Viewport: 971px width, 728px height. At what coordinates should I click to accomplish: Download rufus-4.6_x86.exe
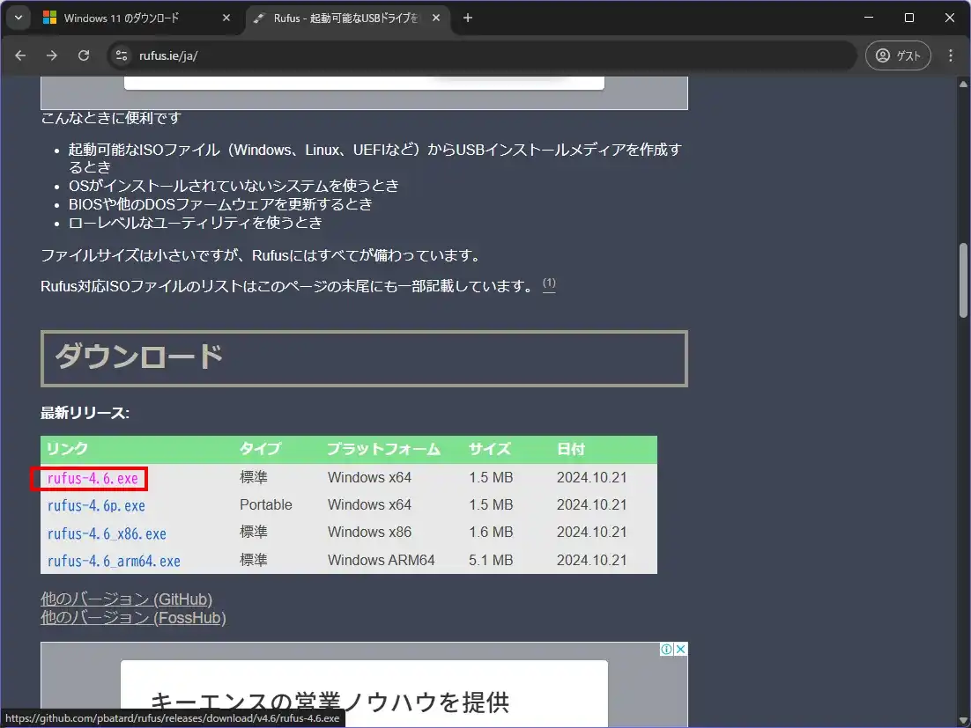click(x=107, y=533)
